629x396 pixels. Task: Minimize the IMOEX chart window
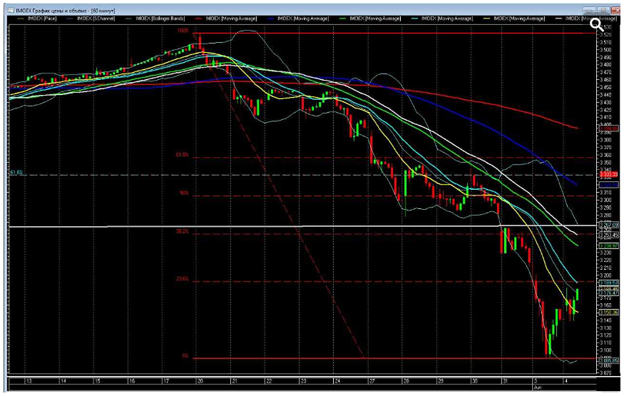pos(589,10)
